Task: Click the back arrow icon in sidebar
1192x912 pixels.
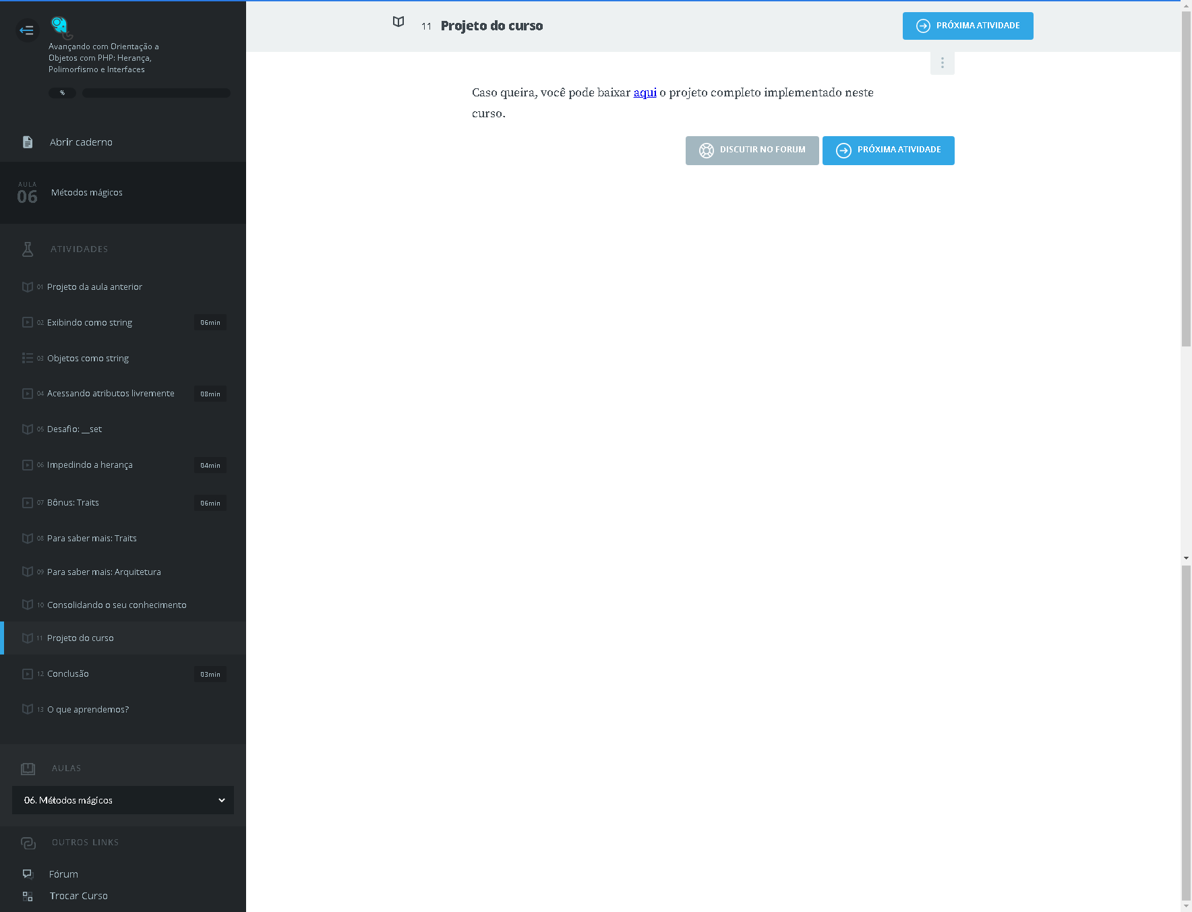Action: point(27,30)
